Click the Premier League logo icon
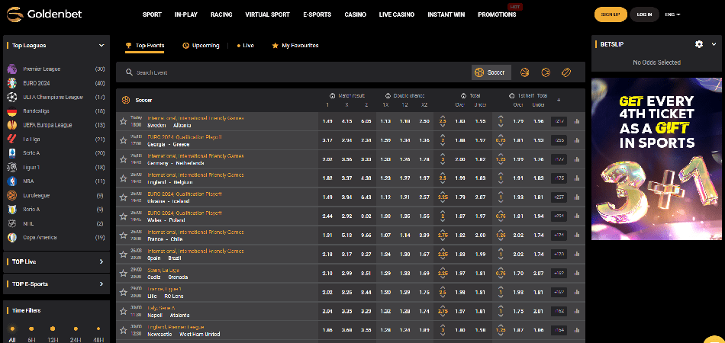Image resolution: width=725 pixels, height=343 pixels. coord(11,69)
